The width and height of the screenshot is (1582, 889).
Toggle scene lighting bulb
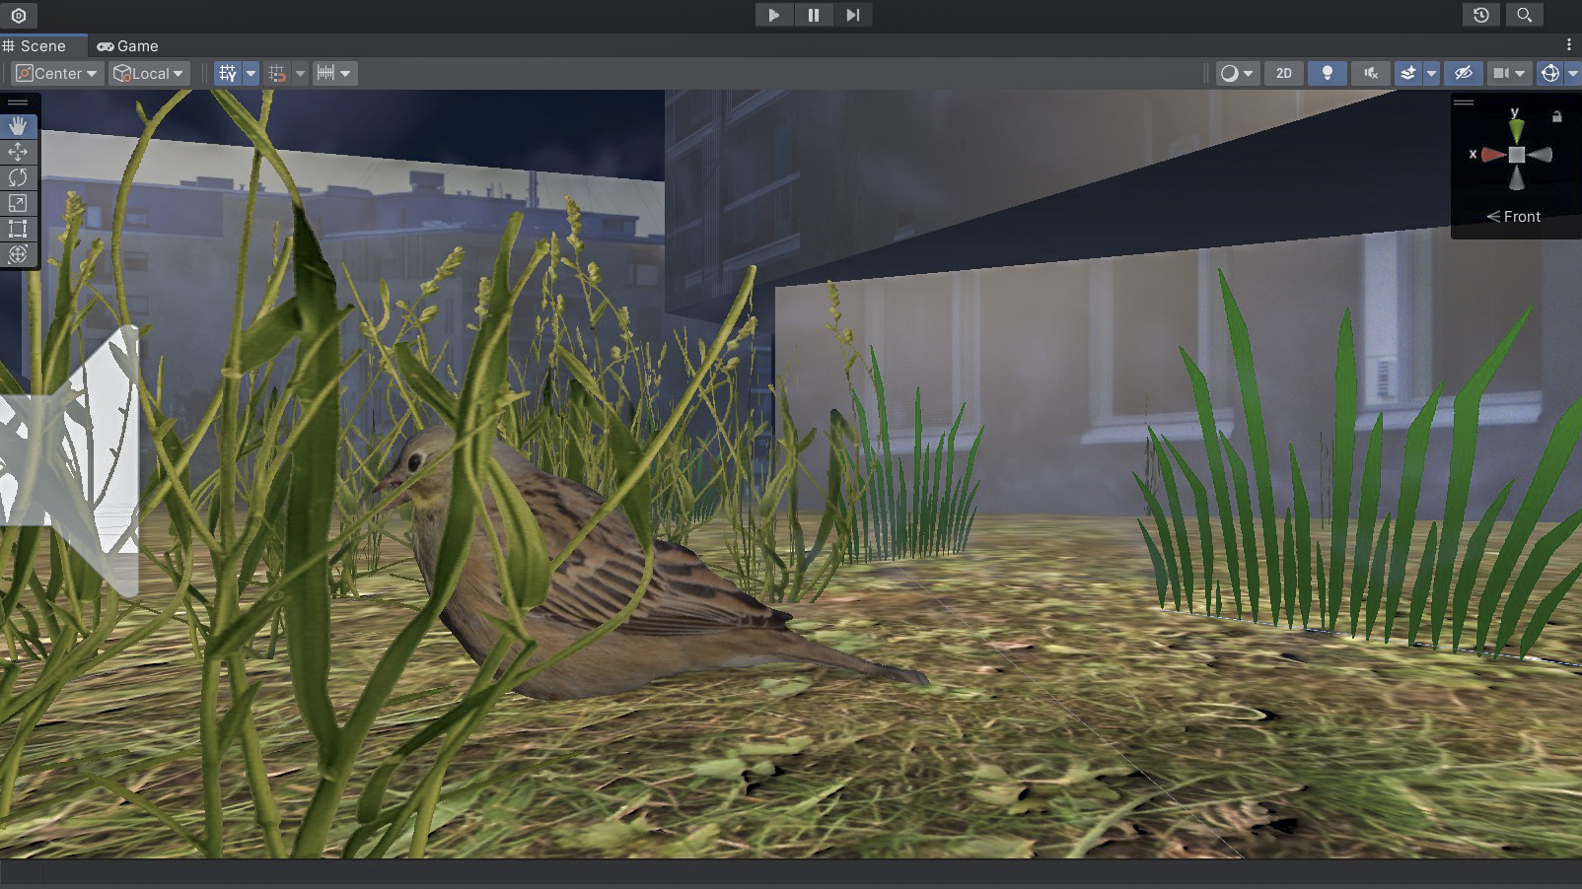[1328, 73]
